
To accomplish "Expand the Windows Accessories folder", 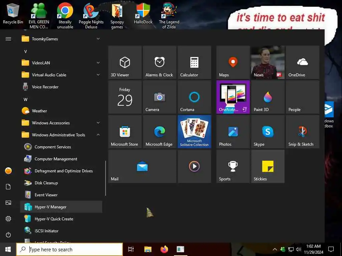I will 61,123.
